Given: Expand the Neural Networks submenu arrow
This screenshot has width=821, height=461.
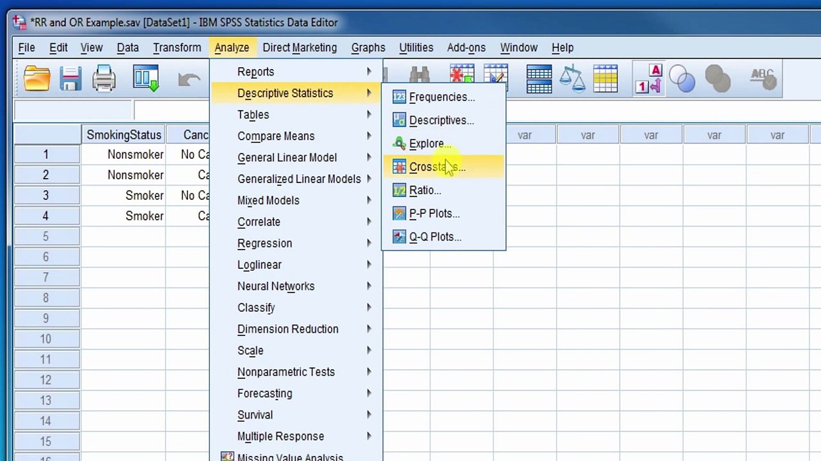Looking at the screenshot, I should click(x=369, y=286).
